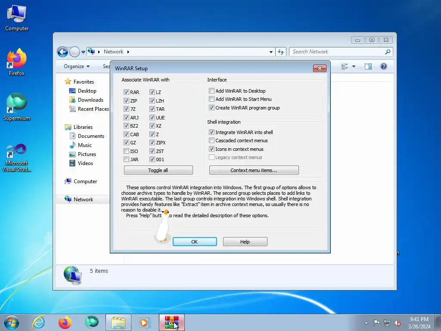Viewport: 441px width, 331px height.
Task: Expand the arrow after Network breadcrumb
Action: [128, 52]
